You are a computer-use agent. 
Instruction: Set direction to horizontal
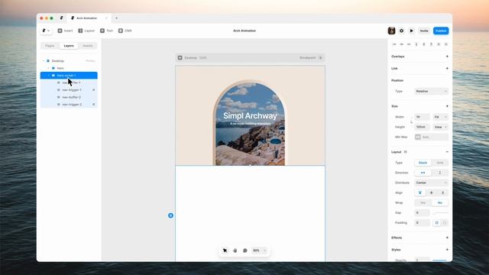423,173
